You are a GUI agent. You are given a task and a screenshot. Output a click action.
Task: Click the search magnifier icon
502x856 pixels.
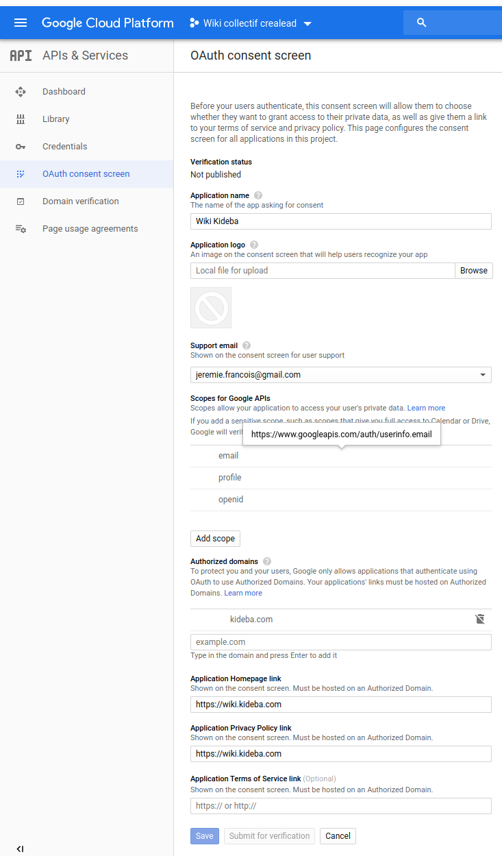pyautogui.click(x=422, y=23)
